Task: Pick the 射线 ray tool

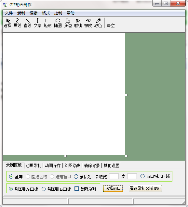Action: click(x=78, y=23)
